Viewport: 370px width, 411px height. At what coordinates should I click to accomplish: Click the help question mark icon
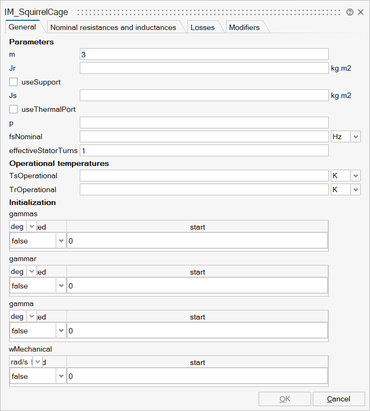coord(350,12)
